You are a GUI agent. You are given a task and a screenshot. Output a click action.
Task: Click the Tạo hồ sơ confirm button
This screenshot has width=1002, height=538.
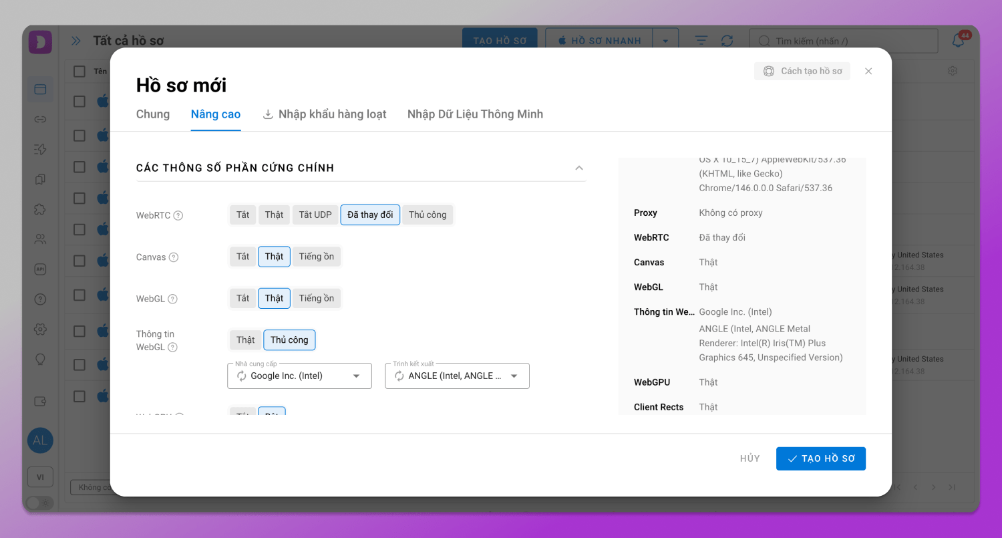pos(820,458)
